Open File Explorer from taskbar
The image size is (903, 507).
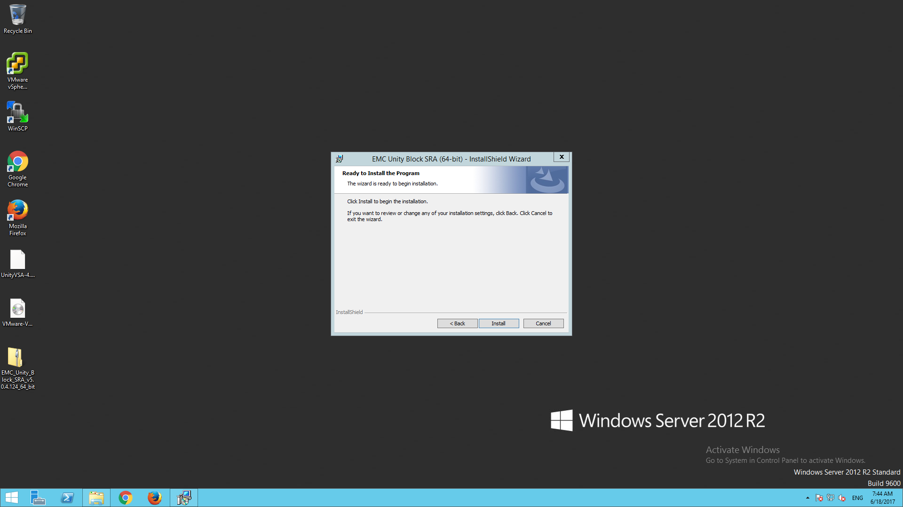click(x=96, y=498)
